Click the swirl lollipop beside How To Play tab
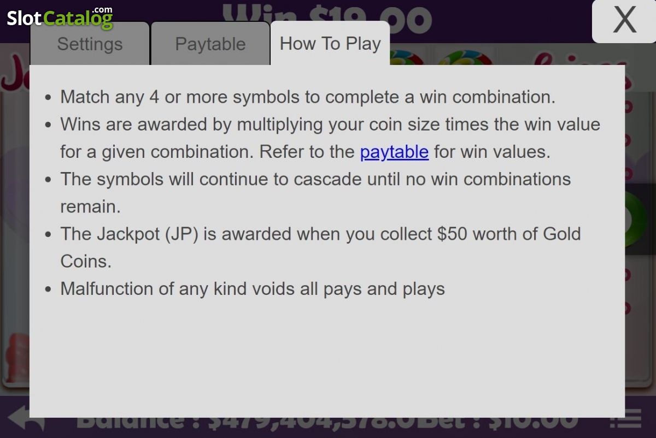The width and height of the screenshot is (656, 438). tap(406, 57)
